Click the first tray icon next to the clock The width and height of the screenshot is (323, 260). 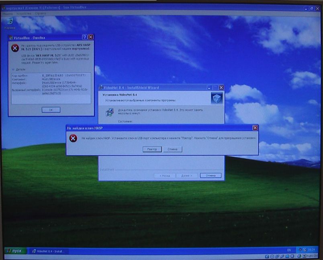point(300,250)
